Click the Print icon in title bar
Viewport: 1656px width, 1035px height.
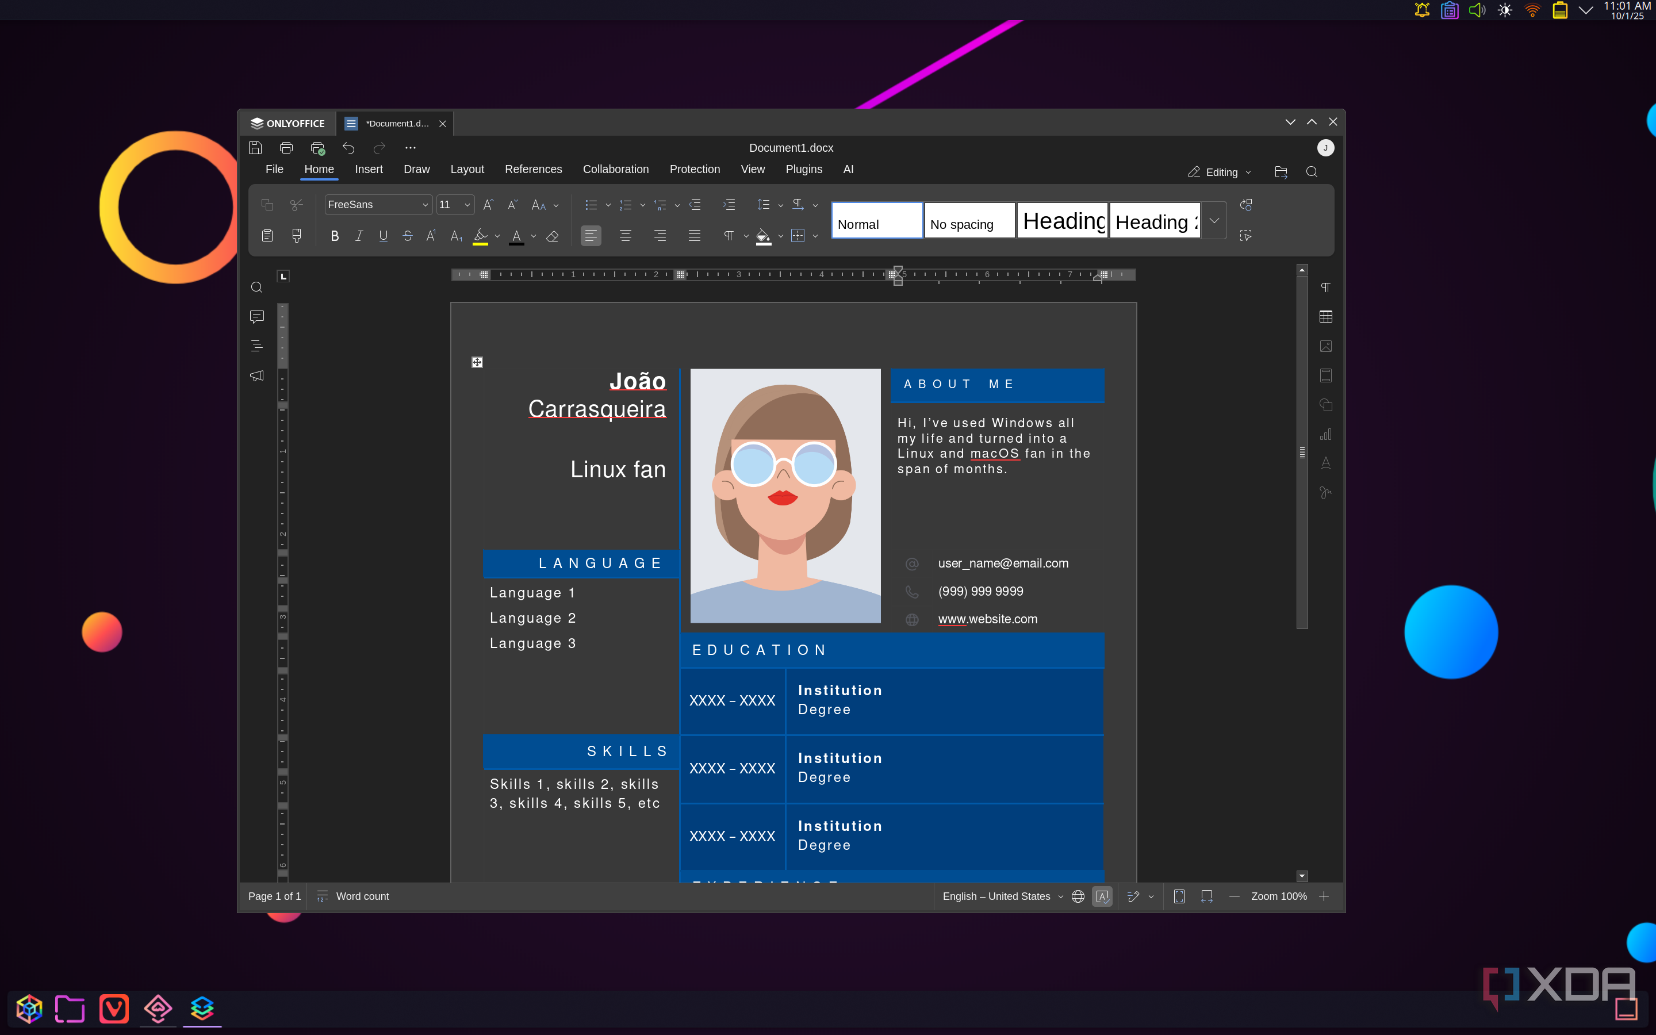pyautogui.click(x=286, y=148)
